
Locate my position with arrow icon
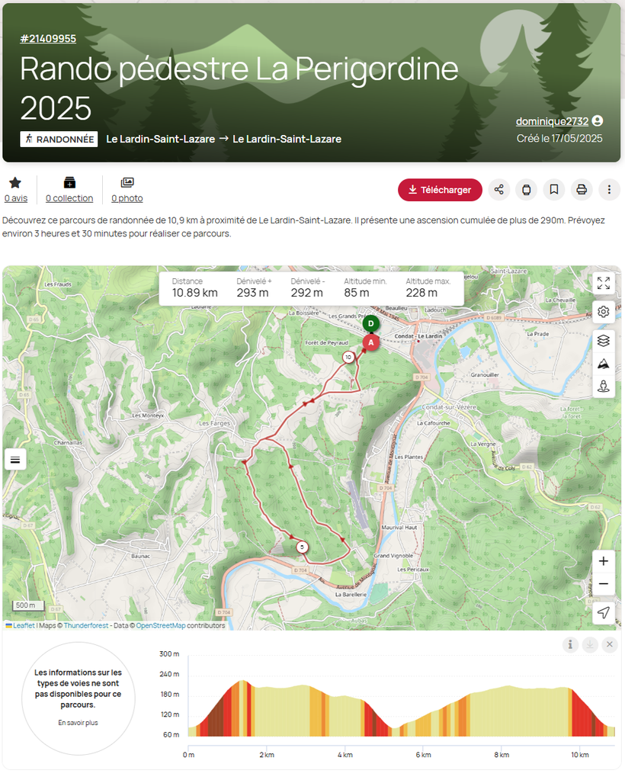click(603, 612)
